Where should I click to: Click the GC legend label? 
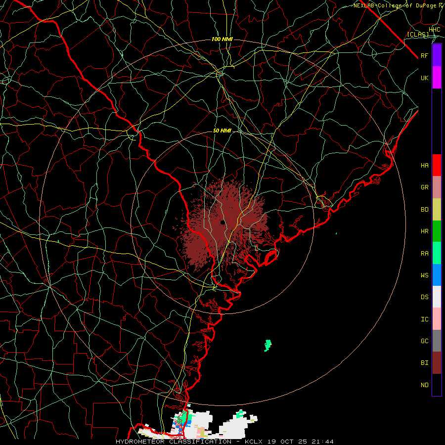coord(424,341)
